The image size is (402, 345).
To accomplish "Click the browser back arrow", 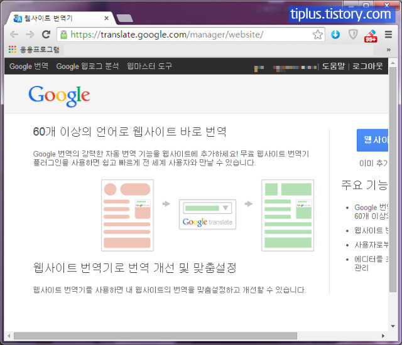I will (14, 34).
